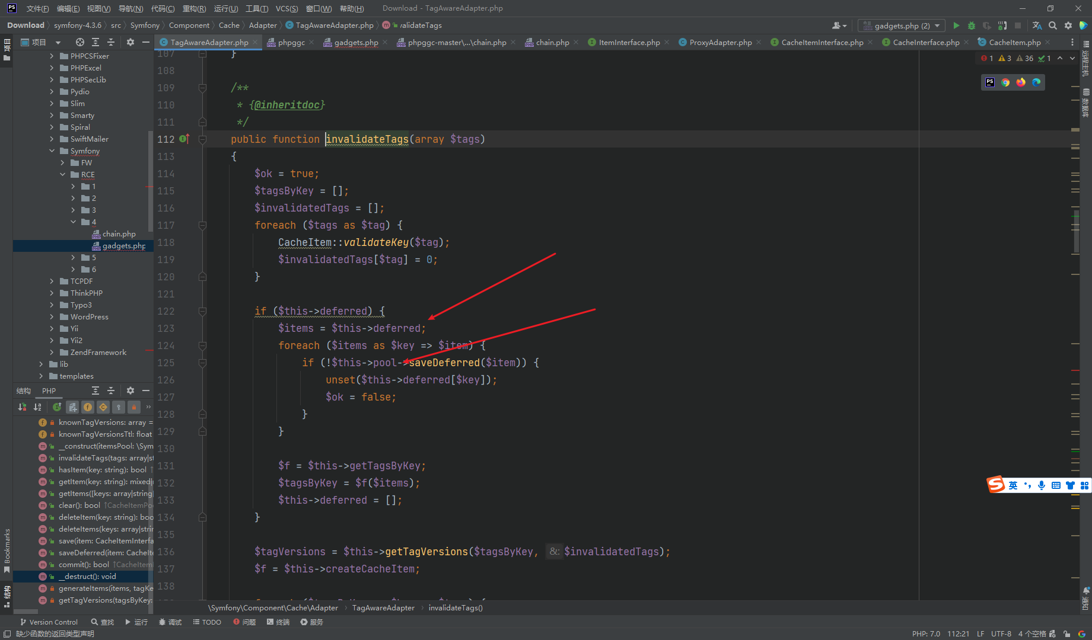Screen dimensions: 1092x640
Task: Run gadgets.php with the green play icon
Action: point(956,25)
